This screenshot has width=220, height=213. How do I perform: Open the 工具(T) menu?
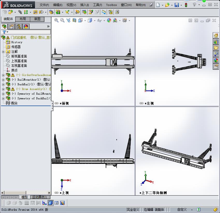(x=97, y=5)
